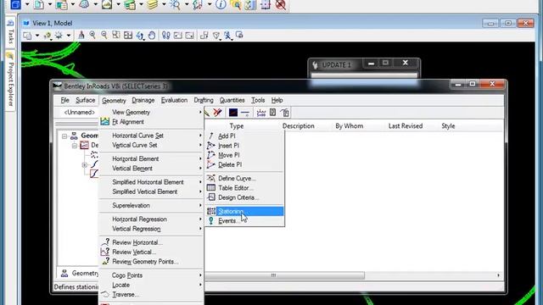Select Add PI in the submenu
This screenshot has width=543, height=305.
click(x=245, y=136)
